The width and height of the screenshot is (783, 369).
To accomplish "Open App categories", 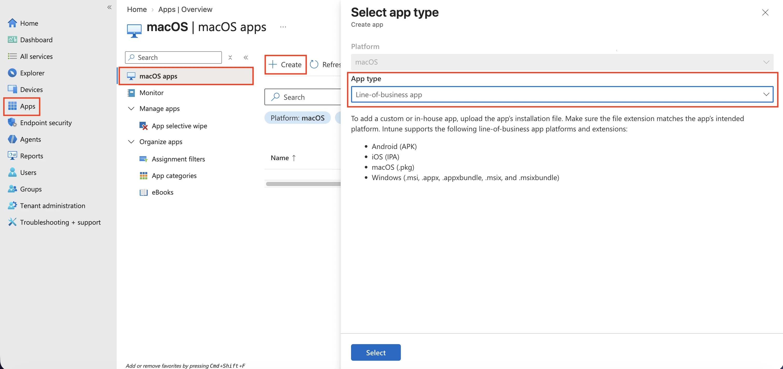I will coord(168,175).
